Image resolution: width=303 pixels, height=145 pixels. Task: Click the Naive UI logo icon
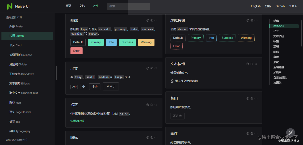(x=10, y=6)
